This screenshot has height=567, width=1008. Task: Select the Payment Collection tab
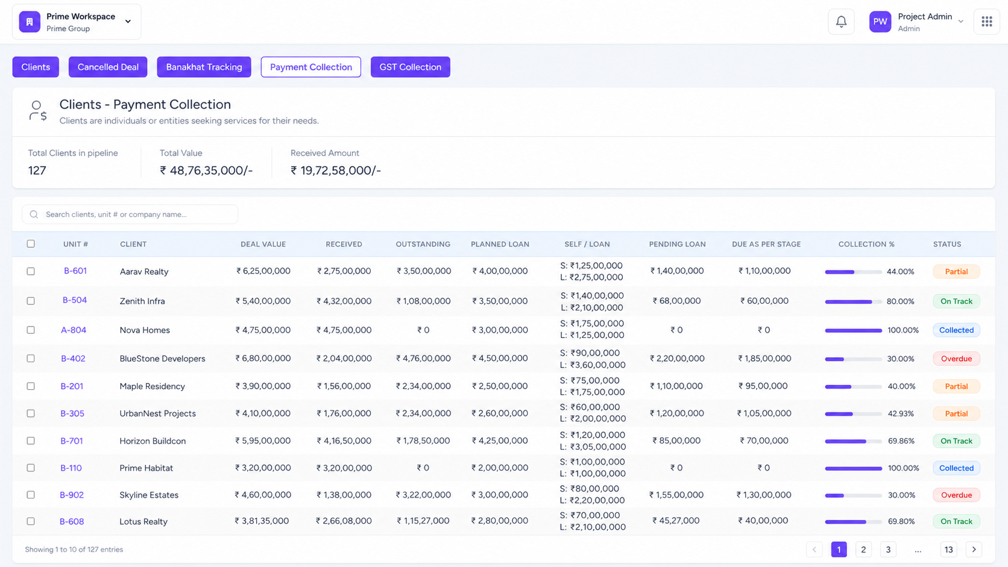click(311, 67)
